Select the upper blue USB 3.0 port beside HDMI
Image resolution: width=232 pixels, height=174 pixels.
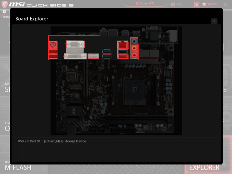pos(107,52)
